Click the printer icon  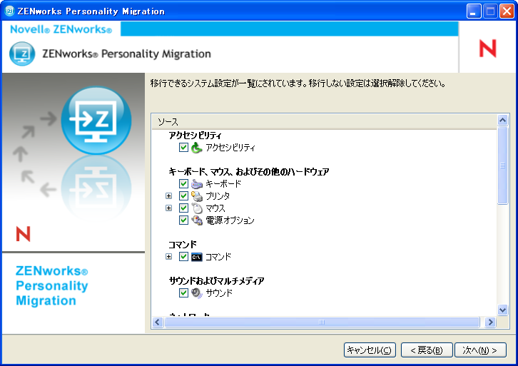click(x=196, y=196)
